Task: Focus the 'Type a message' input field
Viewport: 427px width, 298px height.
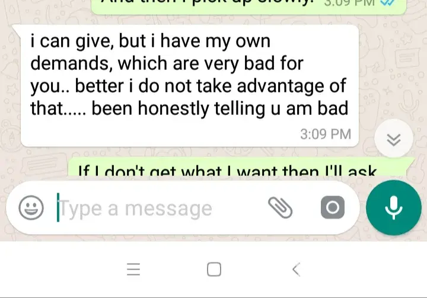Action: (161, 208)
